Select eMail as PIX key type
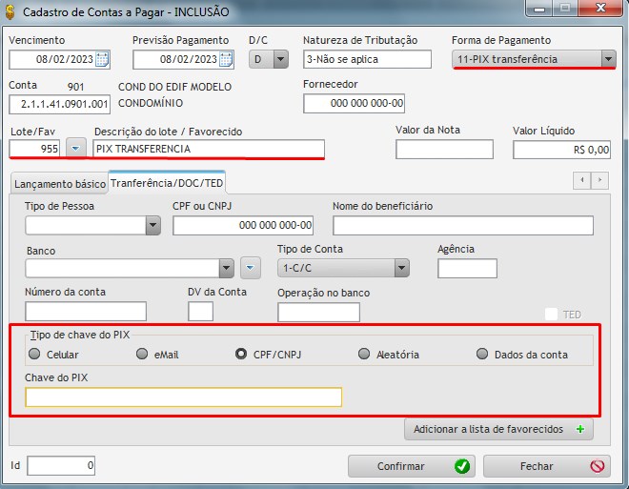 click(142, 354)
